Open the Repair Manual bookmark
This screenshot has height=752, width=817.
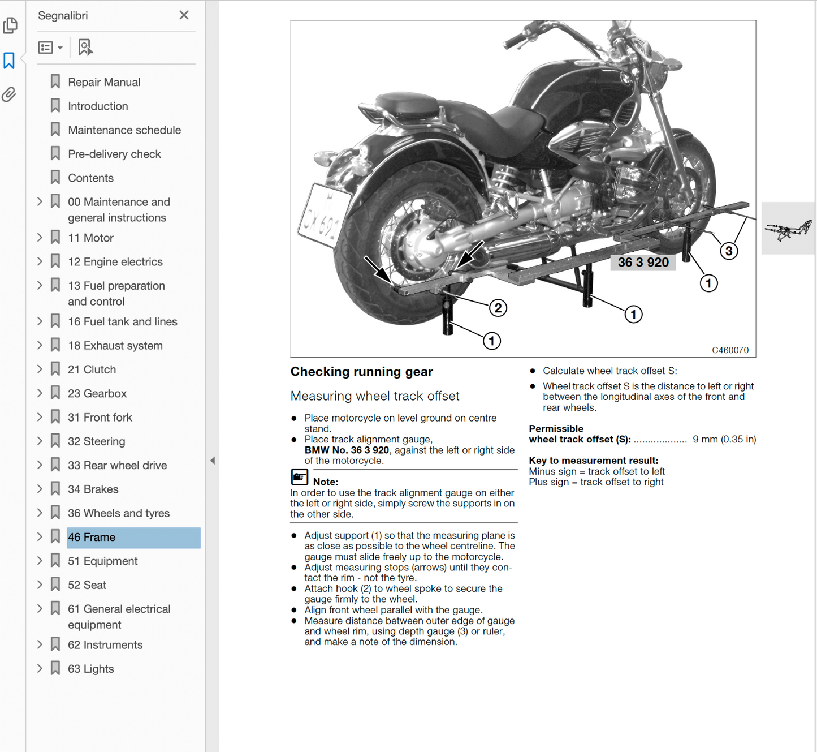coord(104,82)
